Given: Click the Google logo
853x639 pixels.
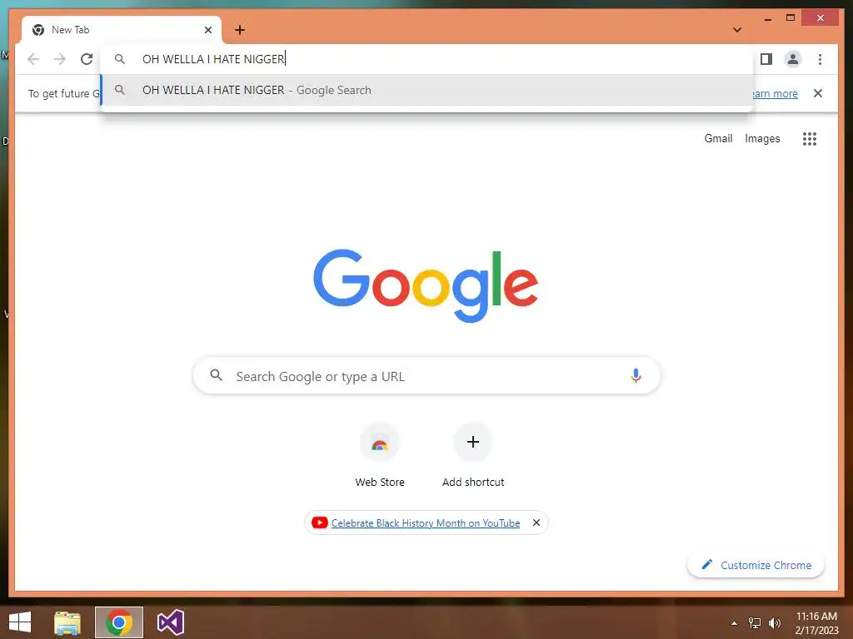Looking at the screenshot, I should click(x=426, y=286).
